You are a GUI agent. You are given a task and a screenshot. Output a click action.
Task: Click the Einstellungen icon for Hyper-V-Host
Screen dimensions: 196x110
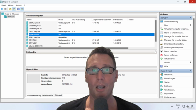tap(161, 78)
